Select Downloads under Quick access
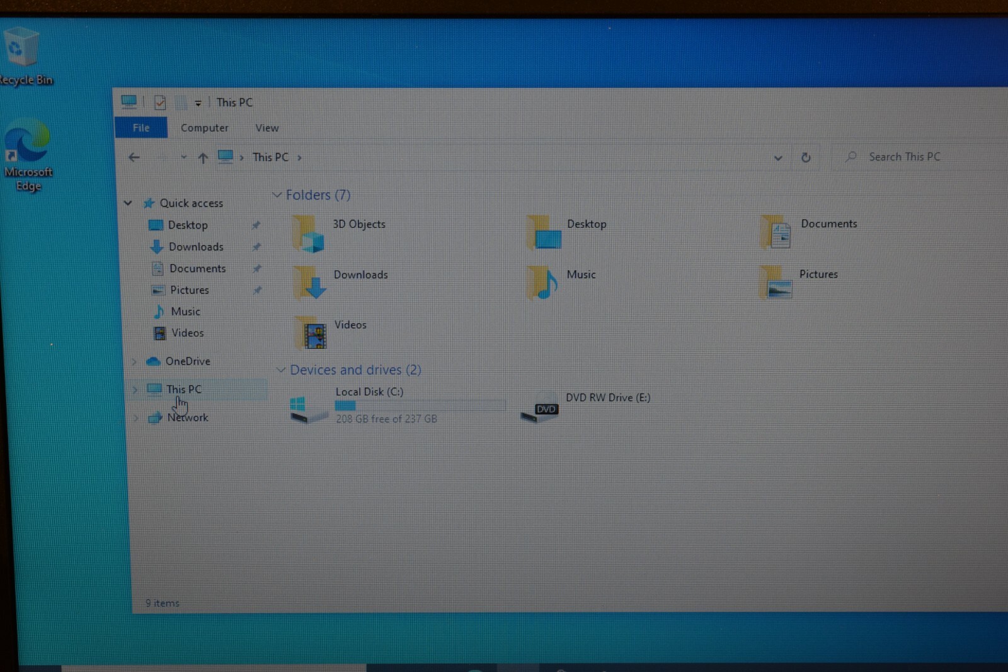This screenshot has width=1008, height=672. pos(195,247)
